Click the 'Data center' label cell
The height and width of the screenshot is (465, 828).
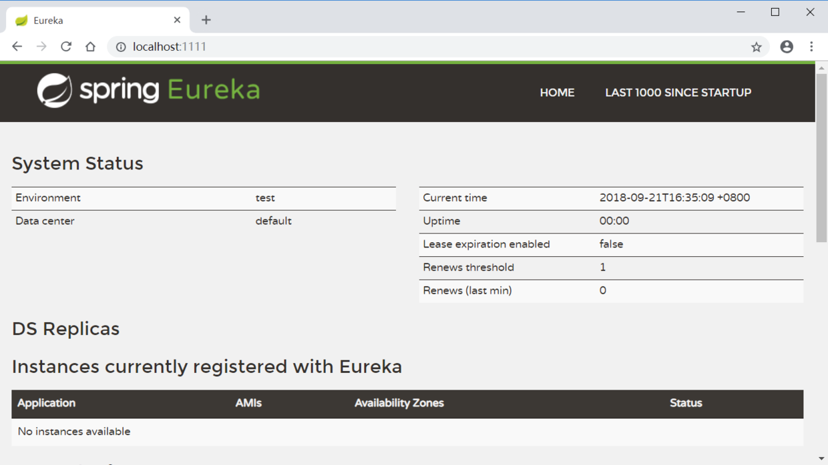(45, 221)
